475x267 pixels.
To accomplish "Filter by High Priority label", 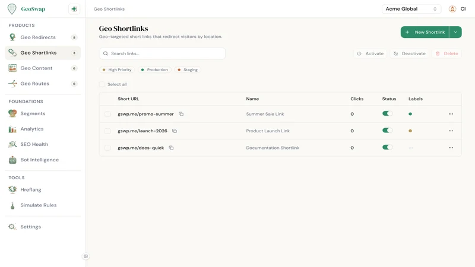I will (x=117, y=69).
